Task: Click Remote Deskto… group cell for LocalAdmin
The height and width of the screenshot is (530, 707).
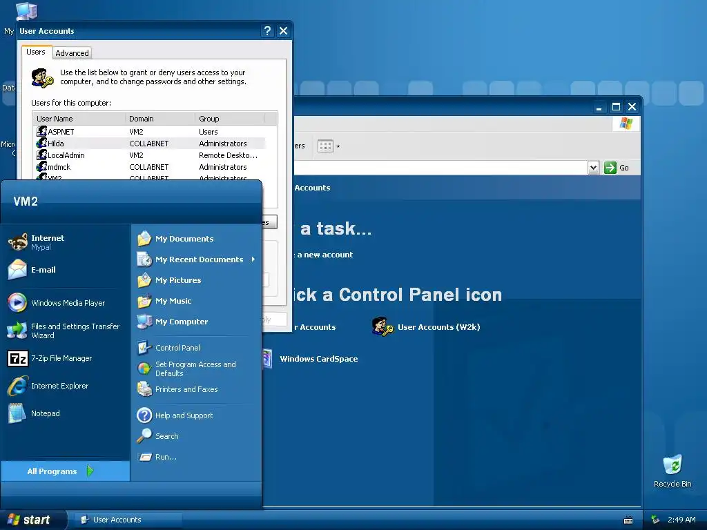Action: pyautogui.click(x=228, y=155)
